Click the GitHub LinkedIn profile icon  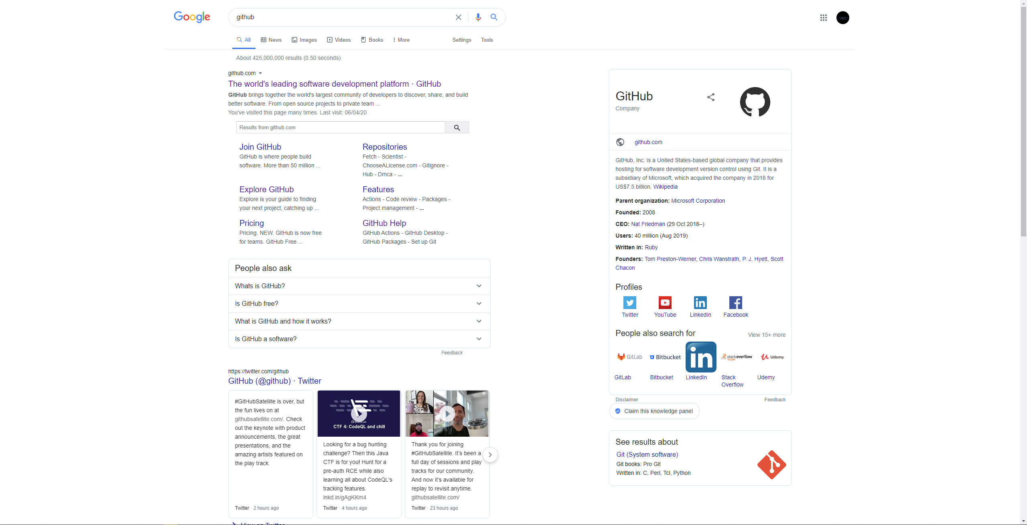point(700,302)
